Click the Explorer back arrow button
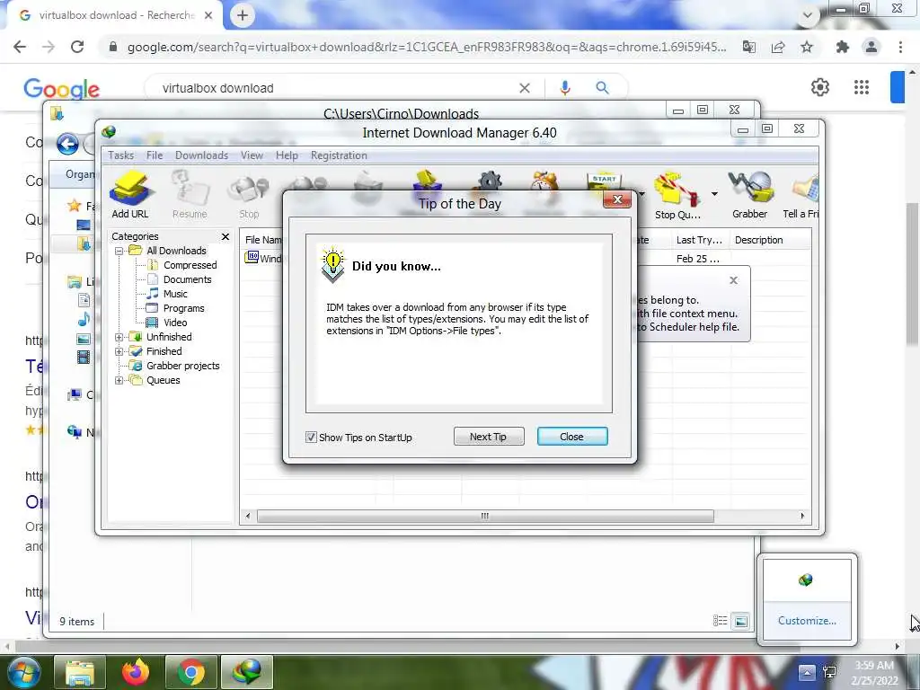The width and height of the screenshot is (920, 690). tap(67, 144)
